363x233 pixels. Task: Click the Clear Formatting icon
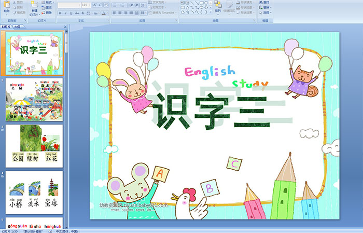coord(106,5)
